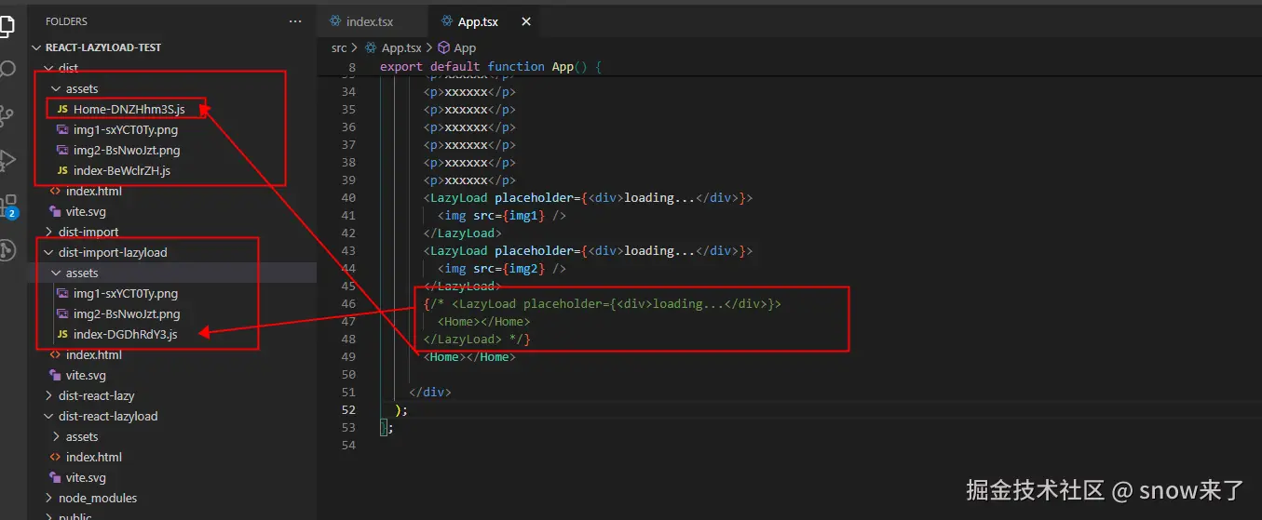This screenshot has width=1262, height=520.
Task: Click '<Home></Home>' code on line 49
Action: pos(469,356)
